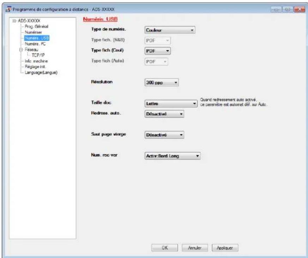Select Numéris. USB tree item
Image resolution: width=308 pixels, height=258 pixels.
[37, 38]
